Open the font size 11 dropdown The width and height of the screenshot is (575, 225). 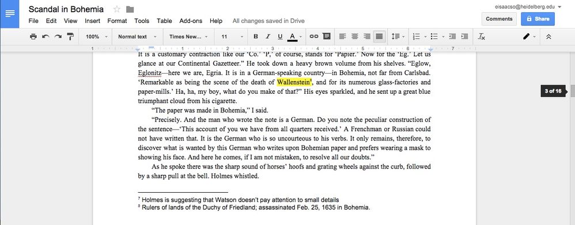pos(232,37)
